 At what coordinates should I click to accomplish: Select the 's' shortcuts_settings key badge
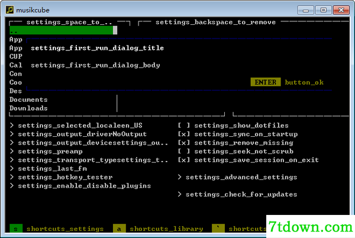(16, 229)
